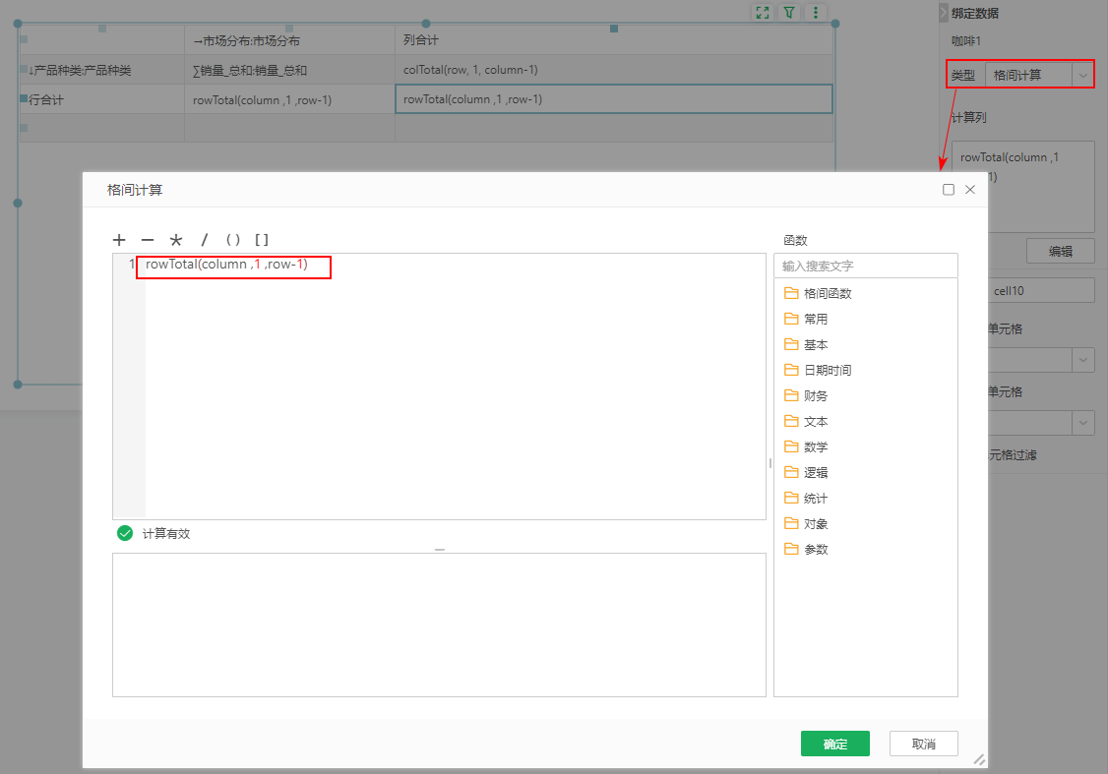Screen dimensions: 1108x774
Task: Insert the plus operator
Action: (119, 240)
